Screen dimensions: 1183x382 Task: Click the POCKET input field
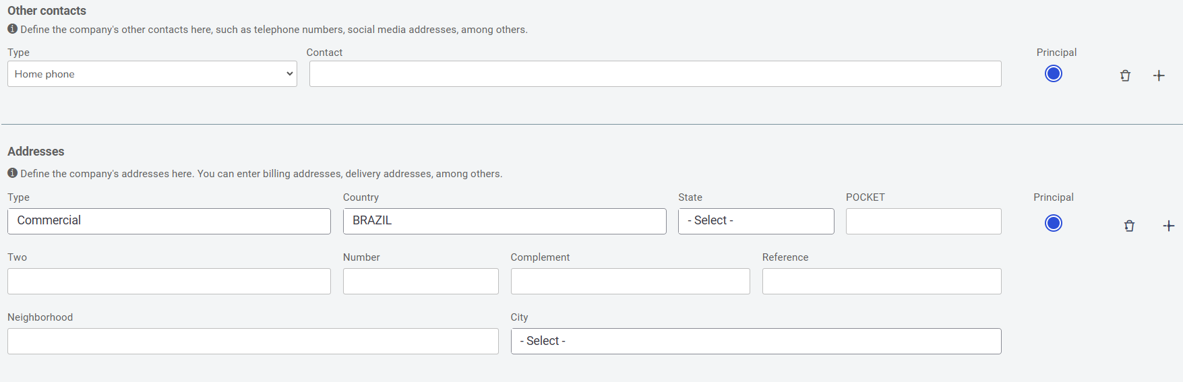923,221
